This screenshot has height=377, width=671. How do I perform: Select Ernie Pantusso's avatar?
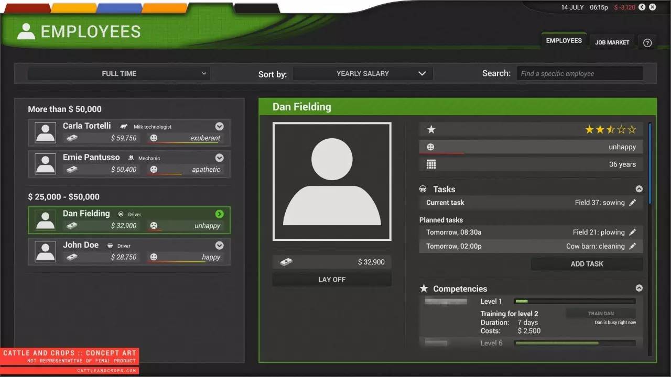pos(46,164)
